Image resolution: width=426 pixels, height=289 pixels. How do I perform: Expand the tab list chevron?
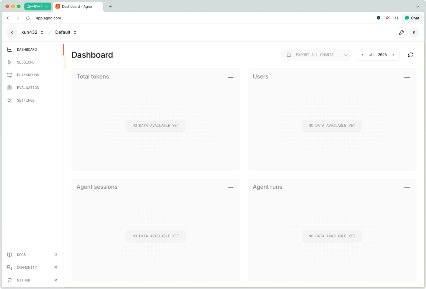(418, 6)
